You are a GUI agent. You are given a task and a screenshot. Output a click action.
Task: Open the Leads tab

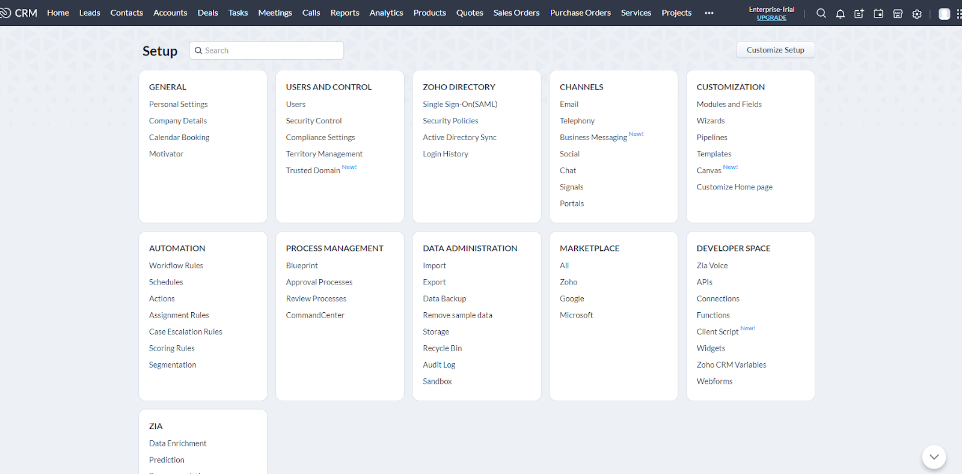click(x=90, y=13)
